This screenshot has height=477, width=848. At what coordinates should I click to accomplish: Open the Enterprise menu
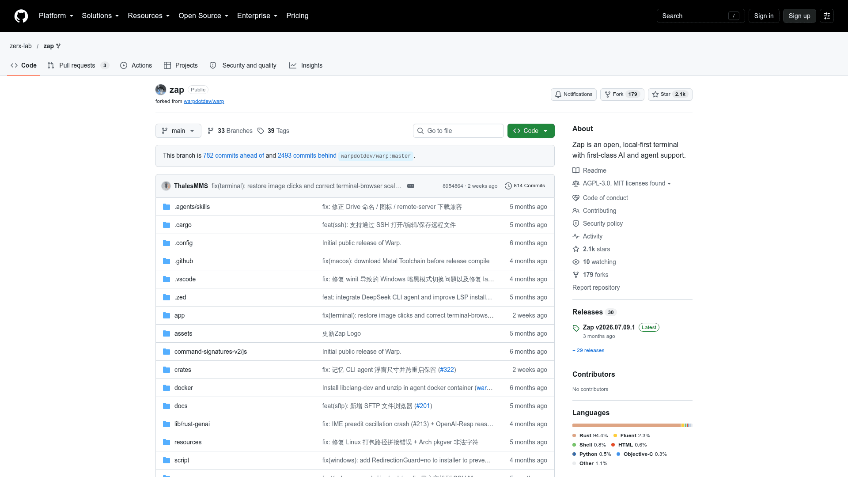pos(257,16)
